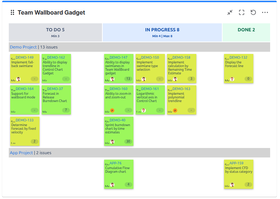Click 'Display the forecast line' card text
This screenshot has height=199, width=280.
click(234, 64)
